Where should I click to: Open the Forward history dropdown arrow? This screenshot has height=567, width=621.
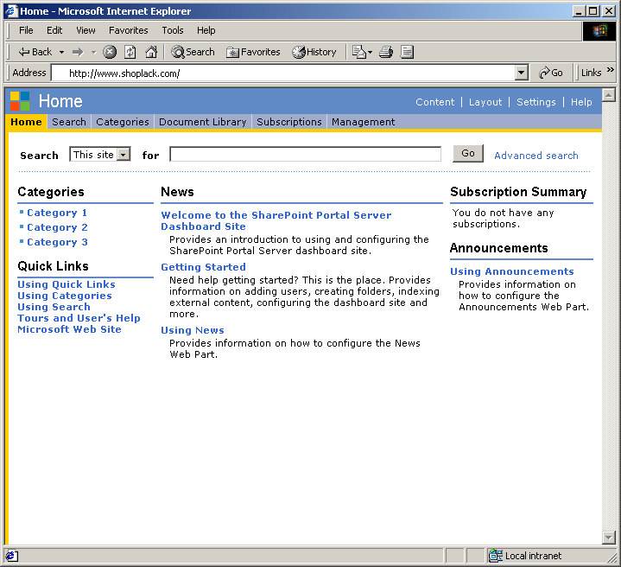point(94,52)
